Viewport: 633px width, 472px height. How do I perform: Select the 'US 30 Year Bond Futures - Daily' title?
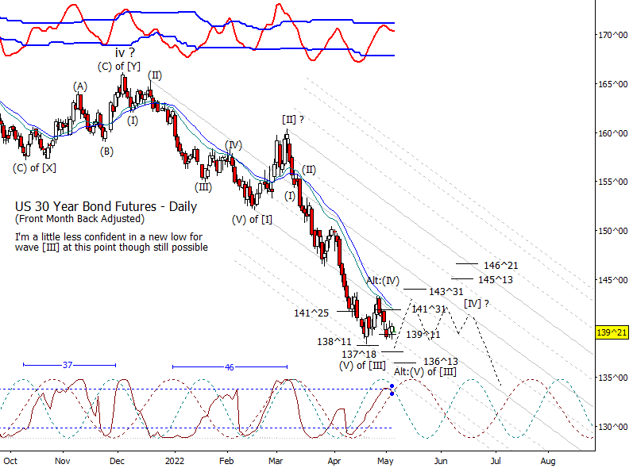[x=106, y=206]
